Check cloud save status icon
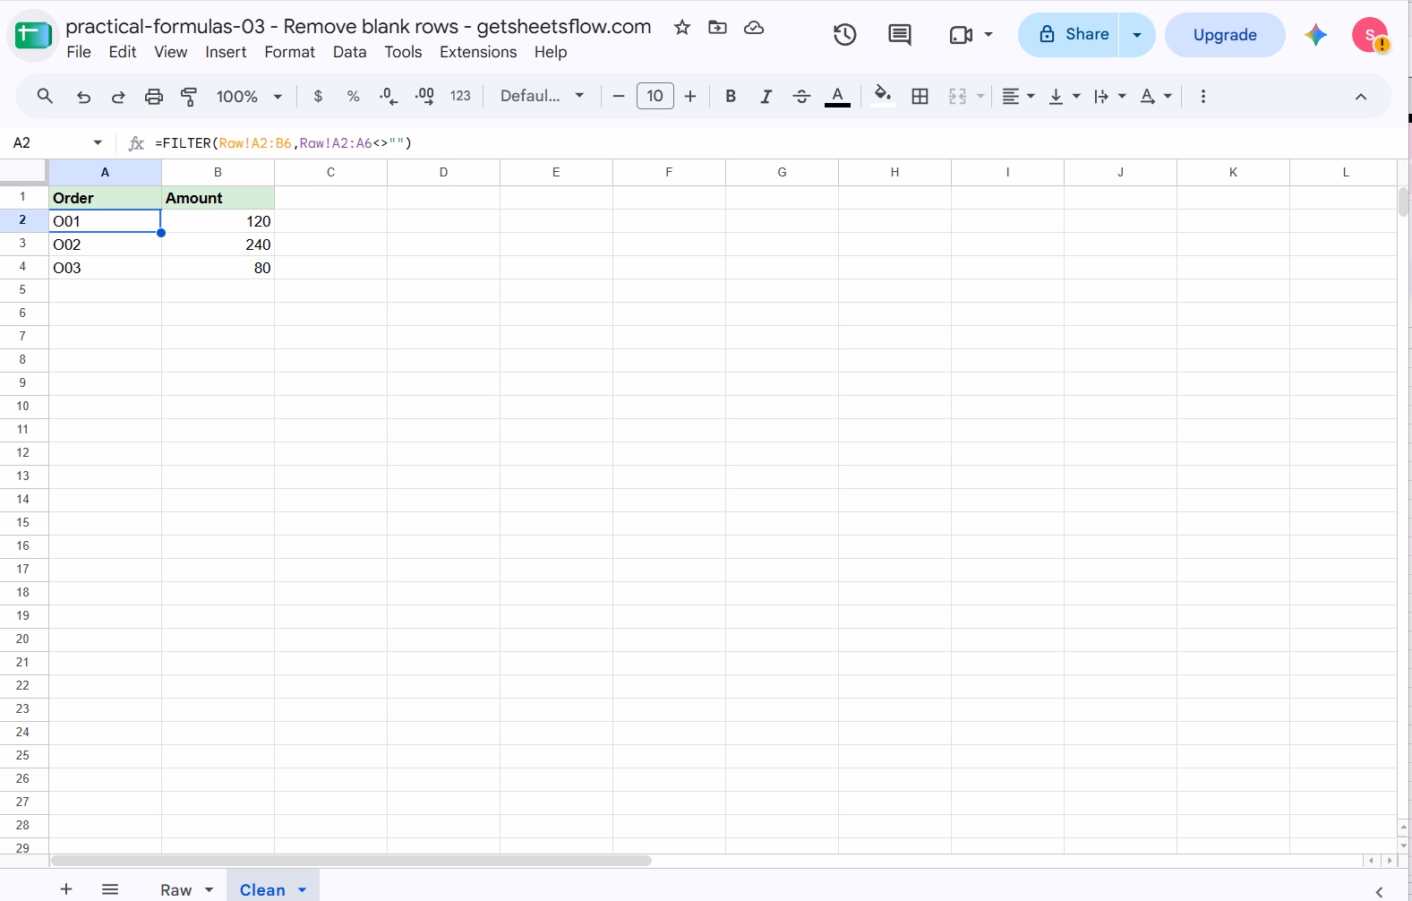The width and height of the screenshot is (1412, 901). [754, 27]
